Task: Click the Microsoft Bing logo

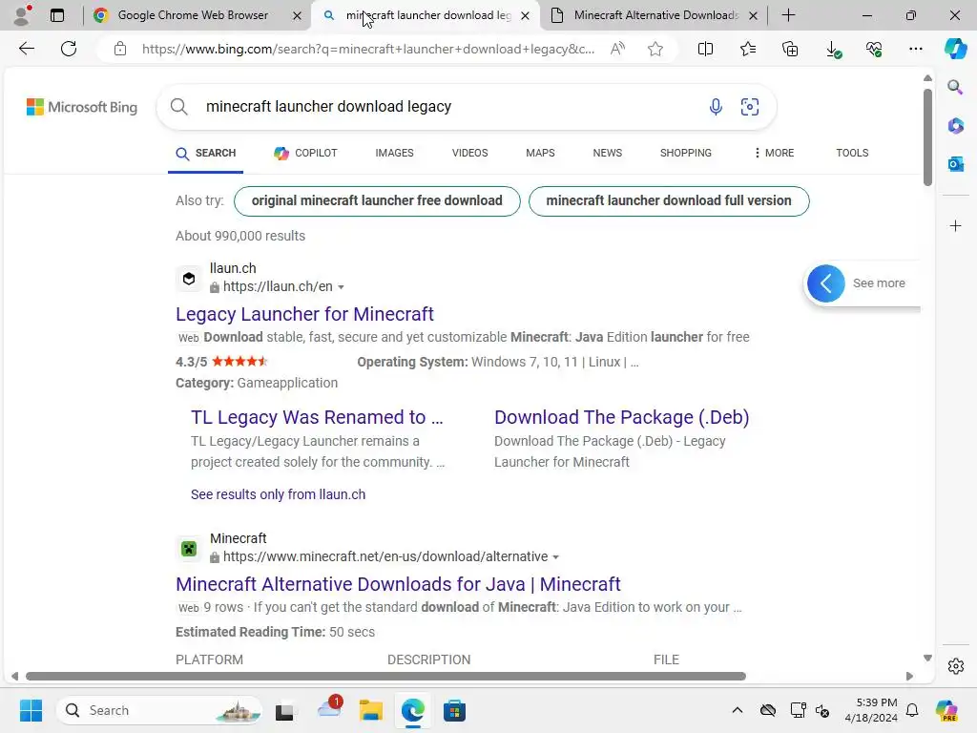Action: (82, 107)
